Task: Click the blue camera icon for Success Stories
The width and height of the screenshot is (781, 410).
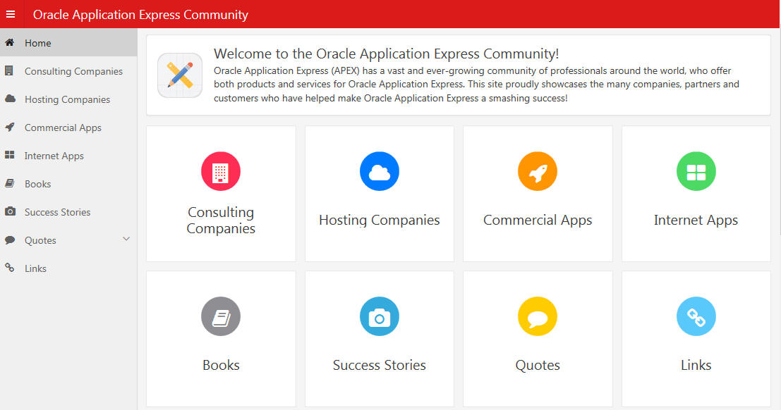Action: tap(379, 316)
